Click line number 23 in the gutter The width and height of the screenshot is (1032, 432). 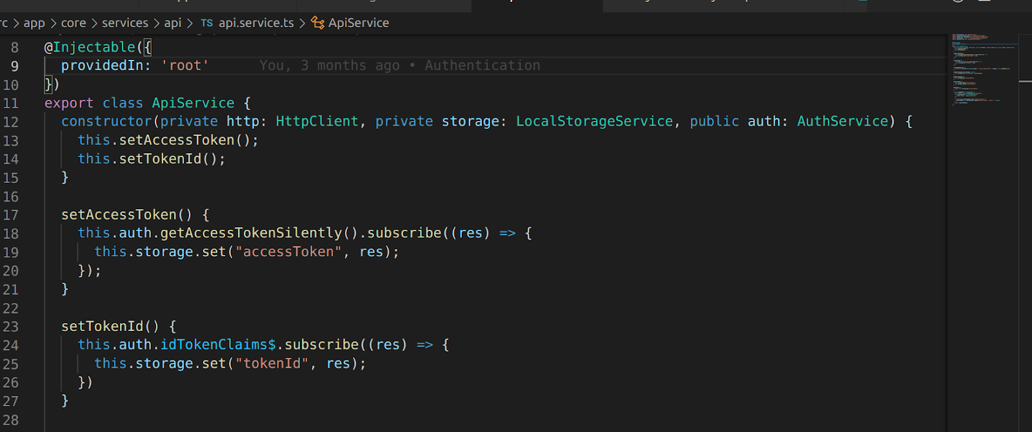11,327
